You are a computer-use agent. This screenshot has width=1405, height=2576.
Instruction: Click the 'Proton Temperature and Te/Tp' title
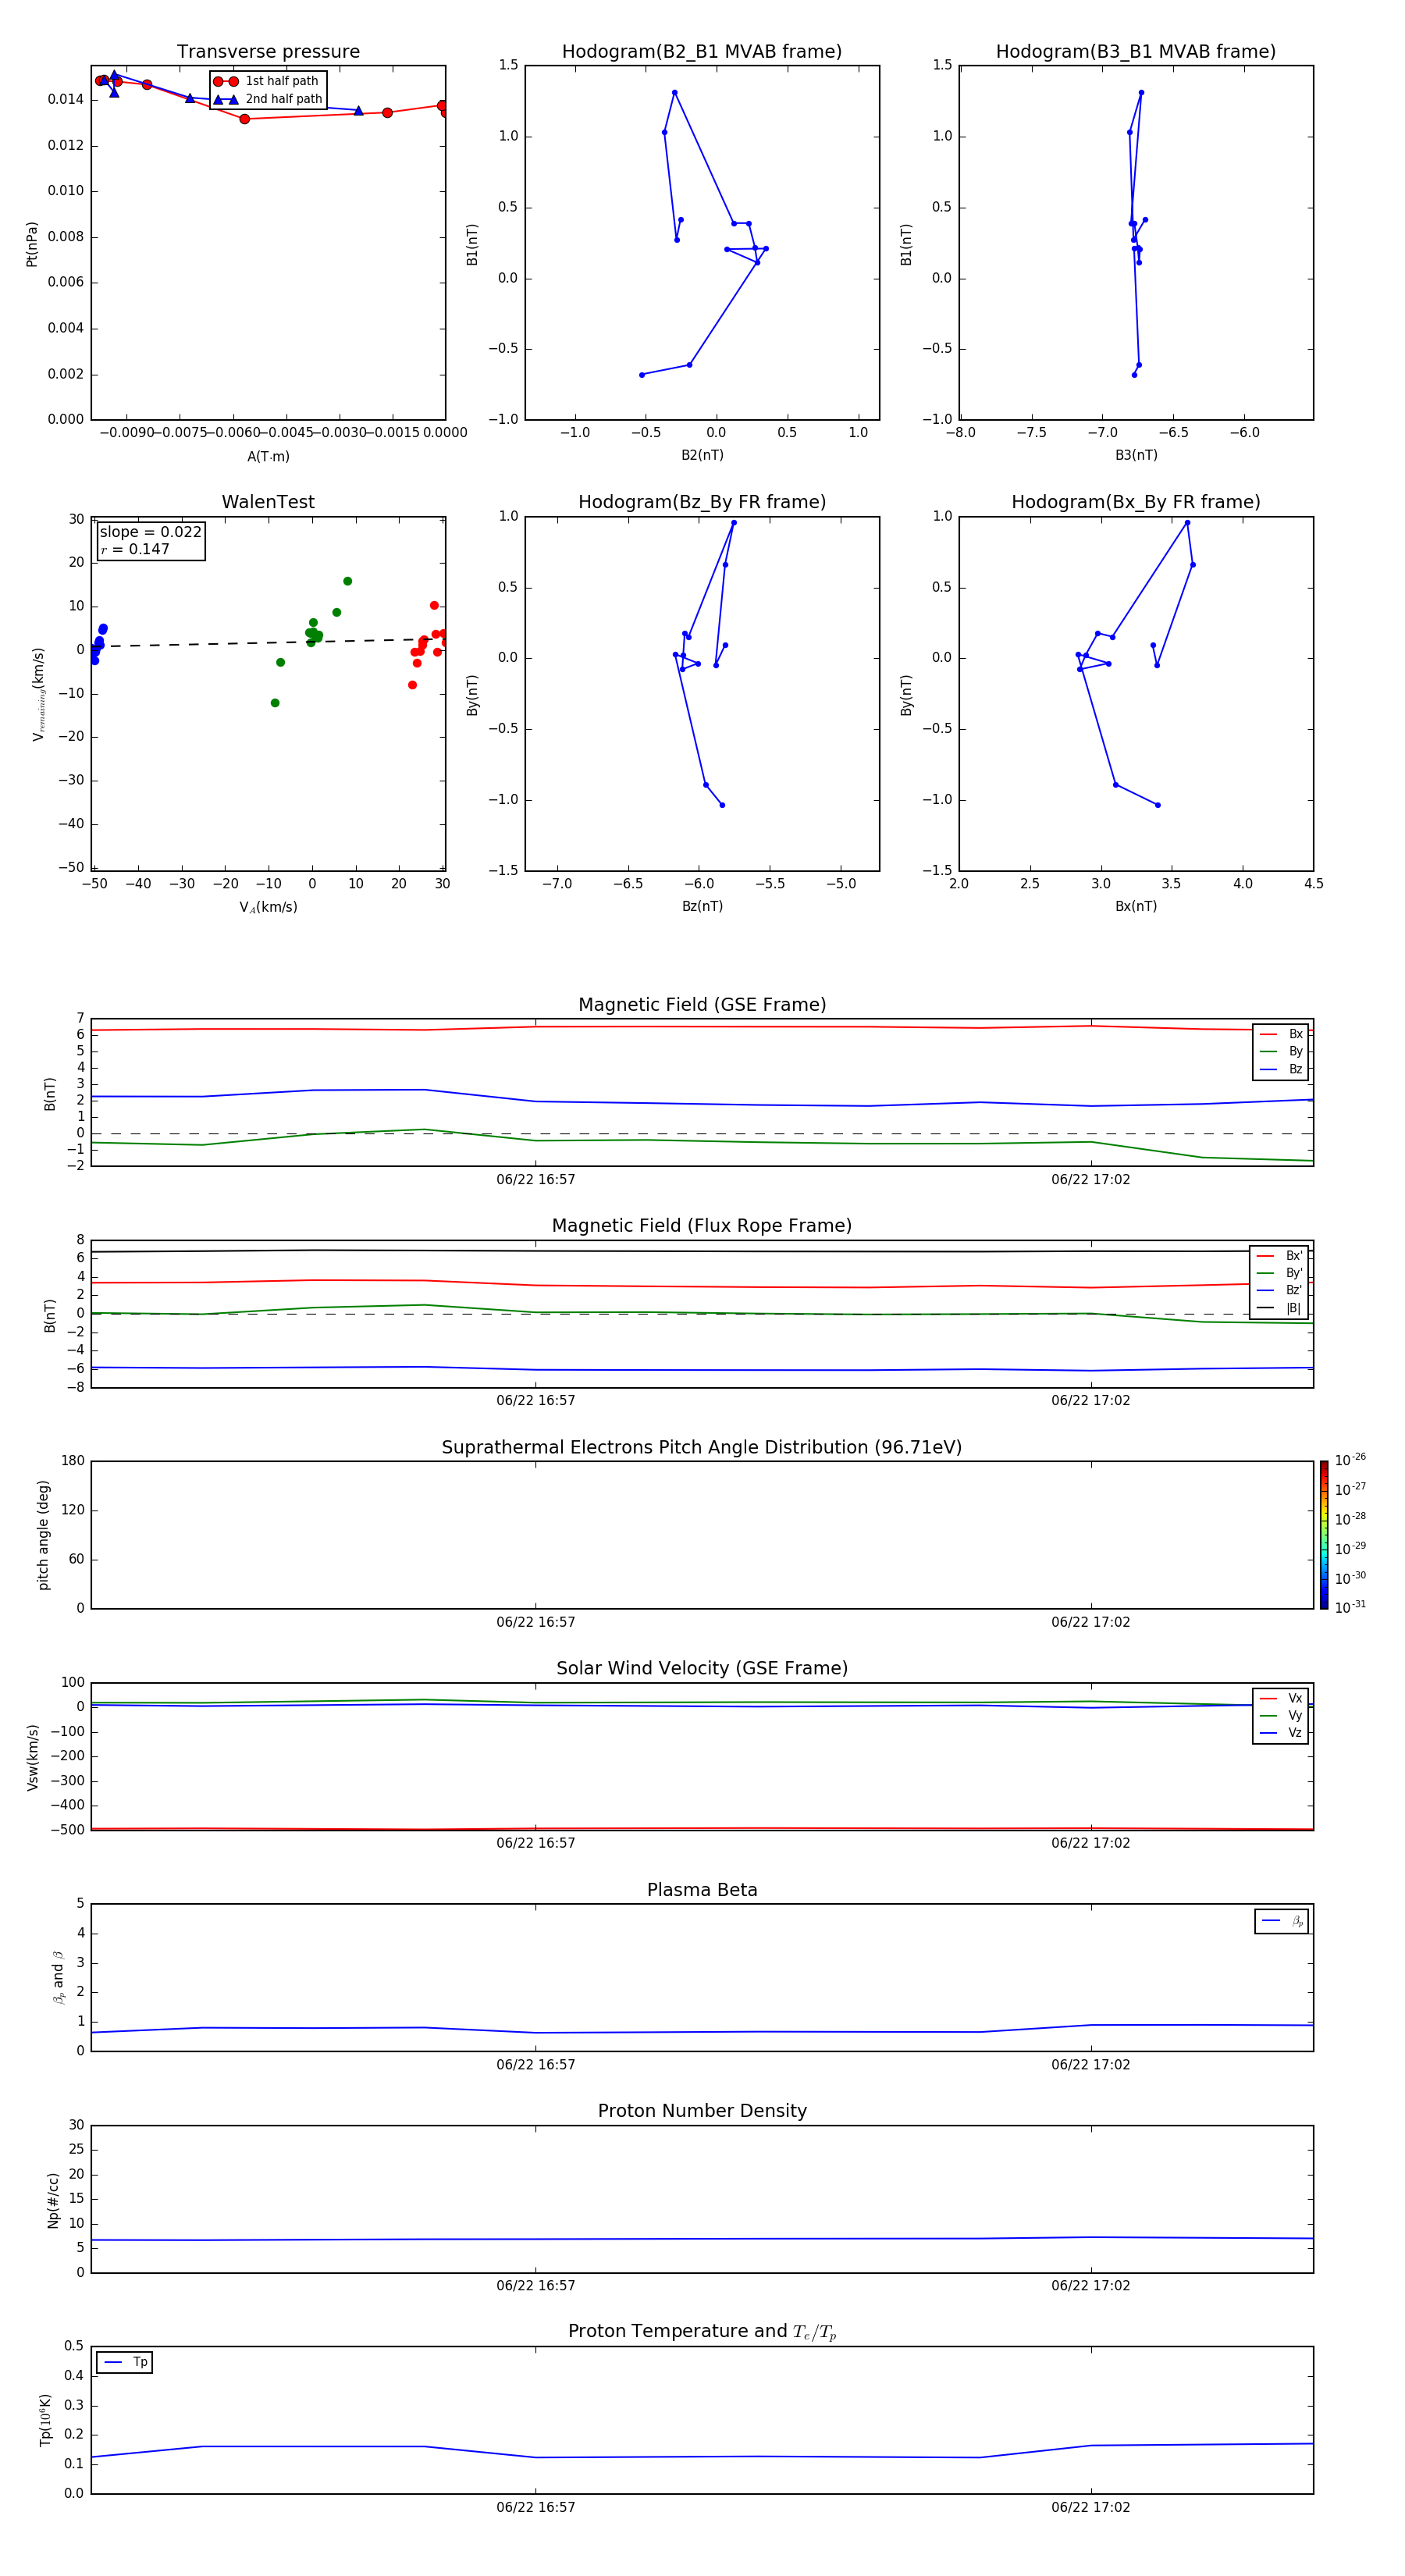pos(702,2332)
